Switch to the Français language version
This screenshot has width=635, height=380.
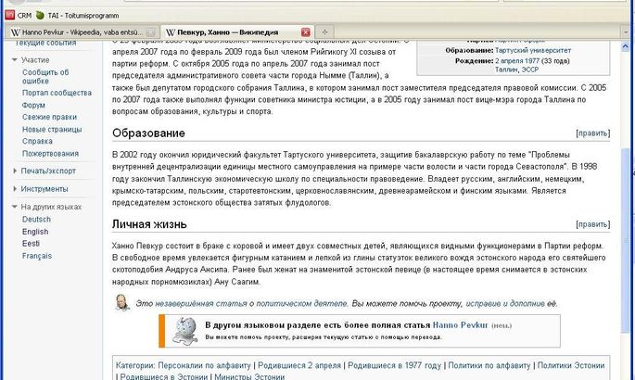tap(37, 256)
